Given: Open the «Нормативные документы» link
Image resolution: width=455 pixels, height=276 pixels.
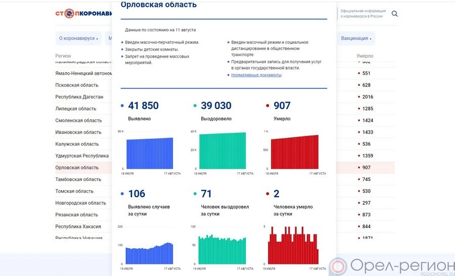Looking at the screenshot, I should (256, 75).
